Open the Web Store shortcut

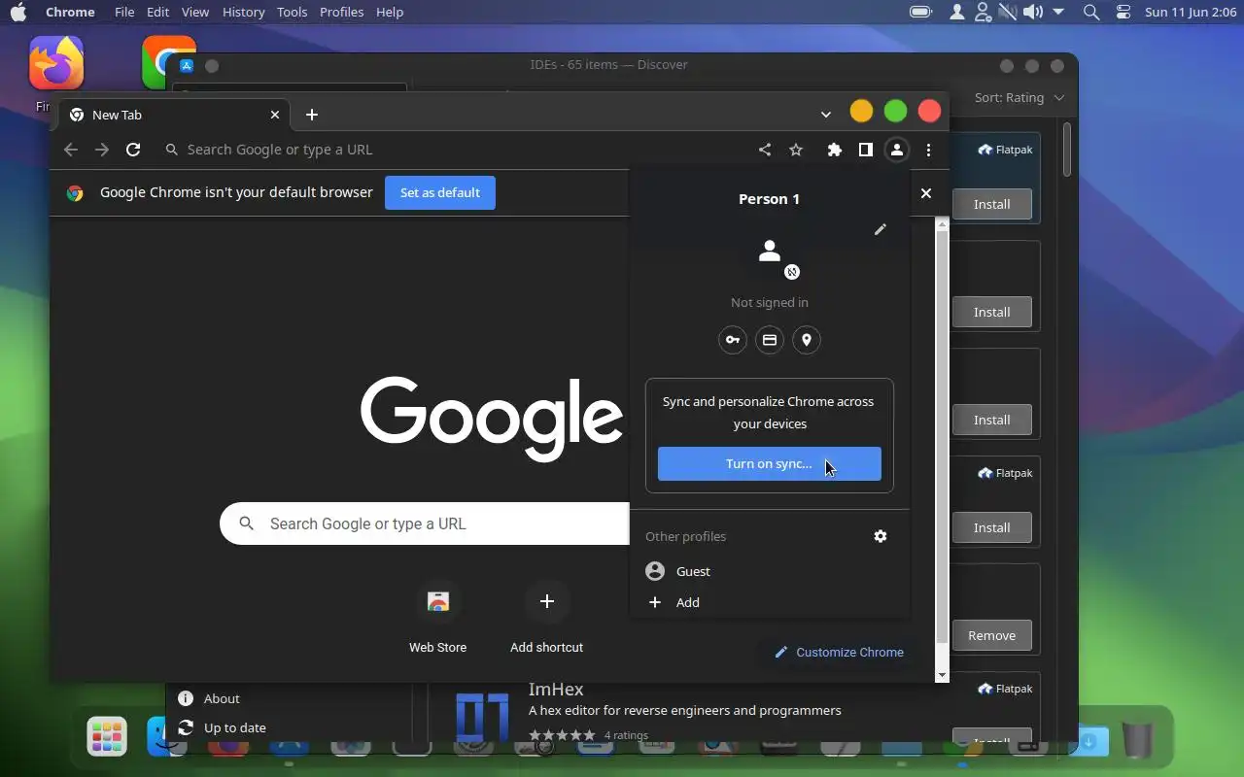pyautogui.click(x=437, y=618)
